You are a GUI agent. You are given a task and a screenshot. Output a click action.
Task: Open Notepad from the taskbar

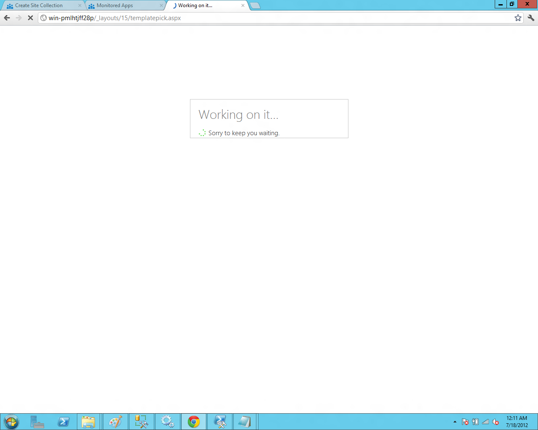pos(245,422)
